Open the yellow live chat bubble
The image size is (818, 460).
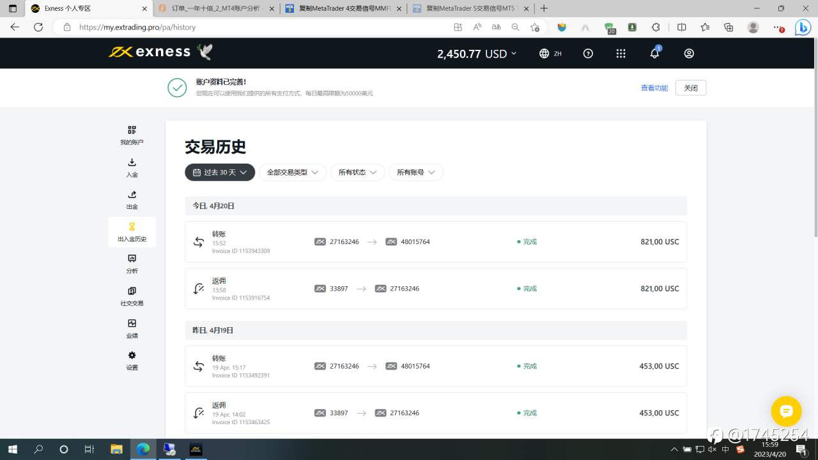coord(786,411)
